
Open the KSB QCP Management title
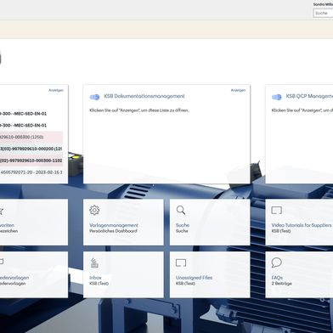tap(309, 96)
